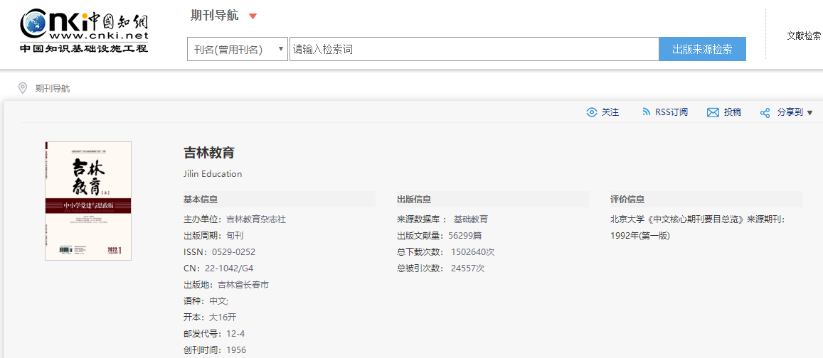
Task: Click the Jilin Education English title
Action: 213,173
